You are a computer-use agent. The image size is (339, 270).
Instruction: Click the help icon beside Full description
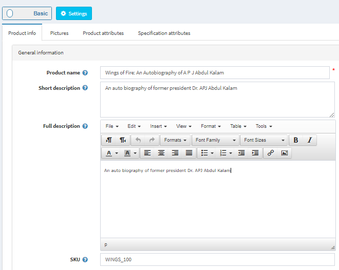[85, 126]
